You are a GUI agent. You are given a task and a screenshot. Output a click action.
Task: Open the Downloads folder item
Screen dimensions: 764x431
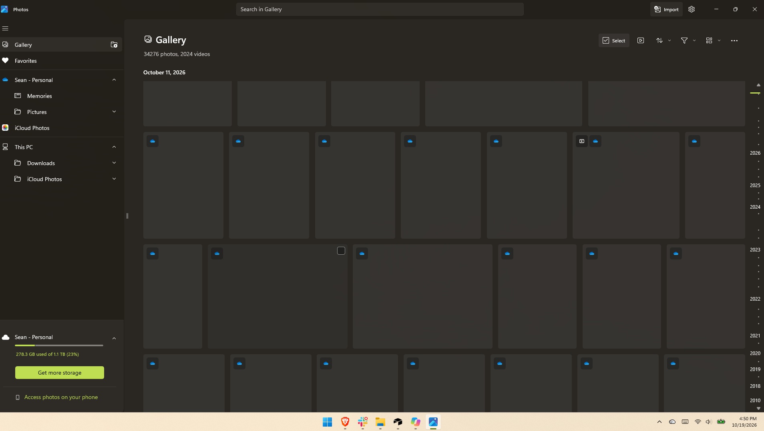tap(61, 163)
